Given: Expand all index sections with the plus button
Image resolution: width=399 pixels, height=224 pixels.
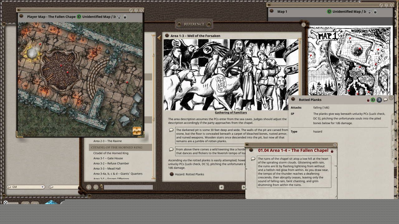Looking at the screenshot, I should [x=89, y=187].
